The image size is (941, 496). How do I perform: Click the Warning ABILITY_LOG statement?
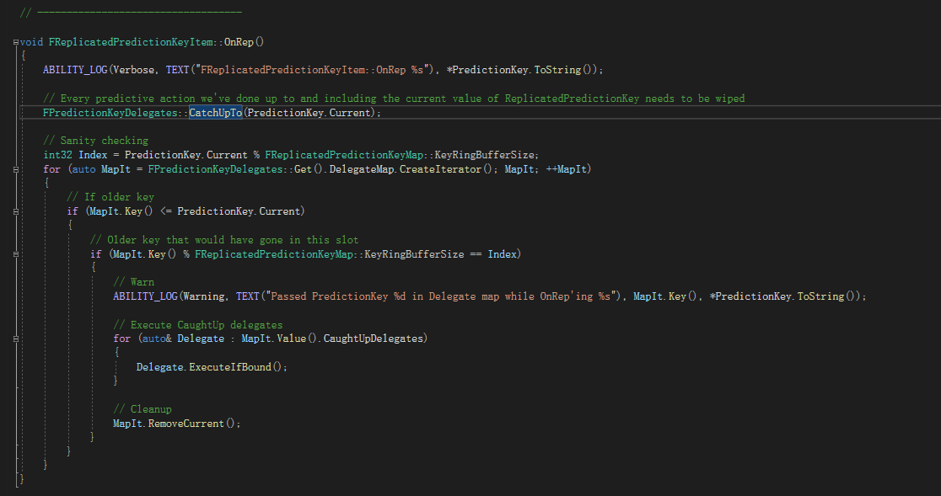click(253, 296)
